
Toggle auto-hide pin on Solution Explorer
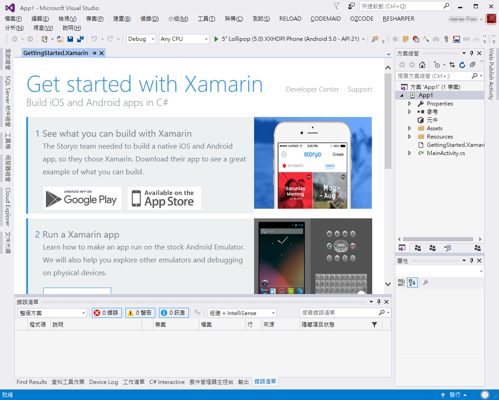471,53
